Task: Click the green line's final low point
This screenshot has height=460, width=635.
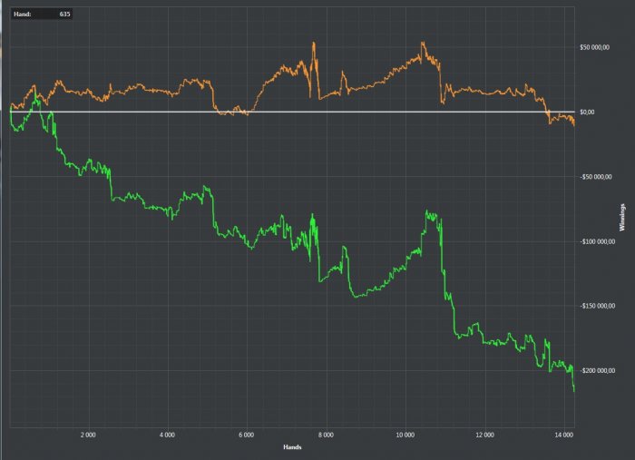Action: pyautogui.click(x=574, y=391)
